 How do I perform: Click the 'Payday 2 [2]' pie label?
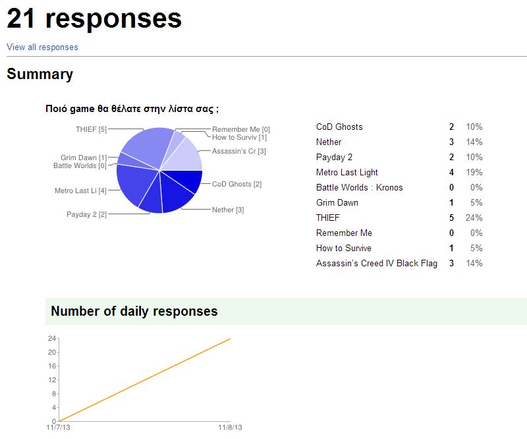coord(86,215)
